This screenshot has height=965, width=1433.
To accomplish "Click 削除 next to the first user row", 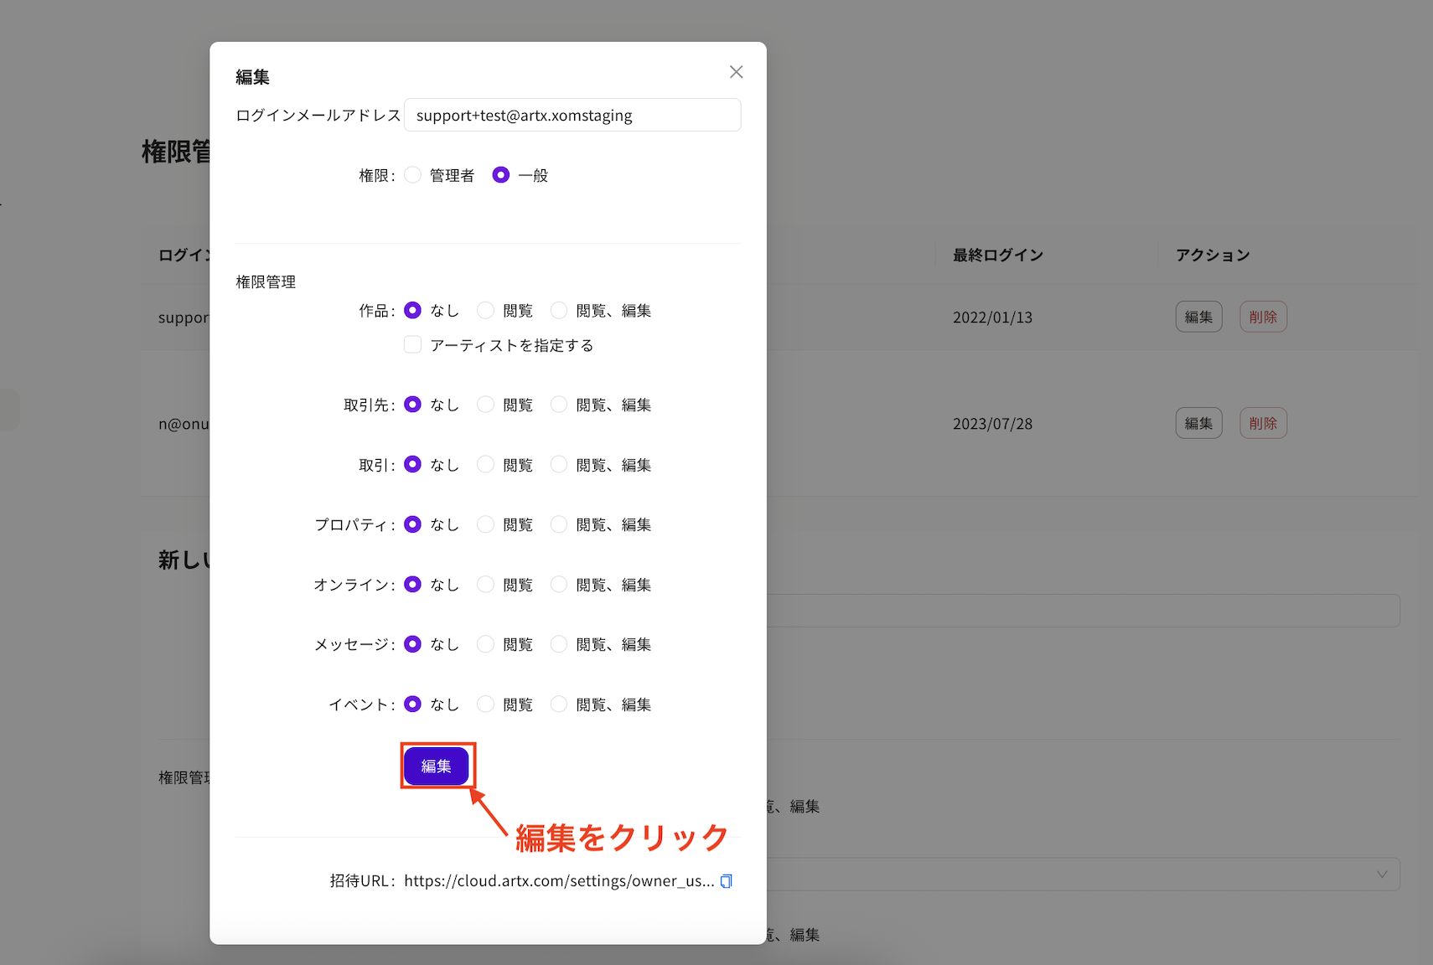I will (x=1263, y=317).
